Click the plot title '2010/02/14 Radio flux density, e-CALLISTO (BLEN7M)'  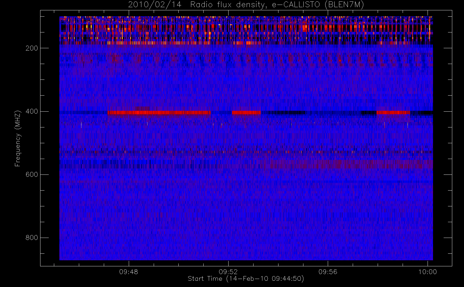pos(246,5)
